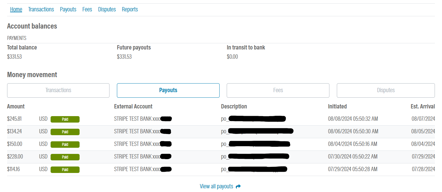Open the Fees page from the top navigation
Image resolution: width=442 pixels, height=192 pixels.
[87, 9]
